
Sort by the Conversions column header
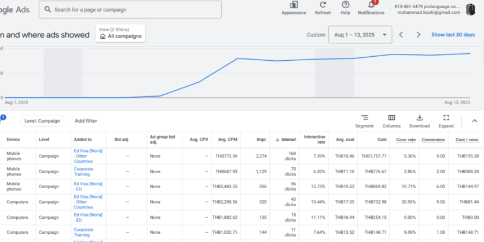pyautogui.click(x=434, y=140)
